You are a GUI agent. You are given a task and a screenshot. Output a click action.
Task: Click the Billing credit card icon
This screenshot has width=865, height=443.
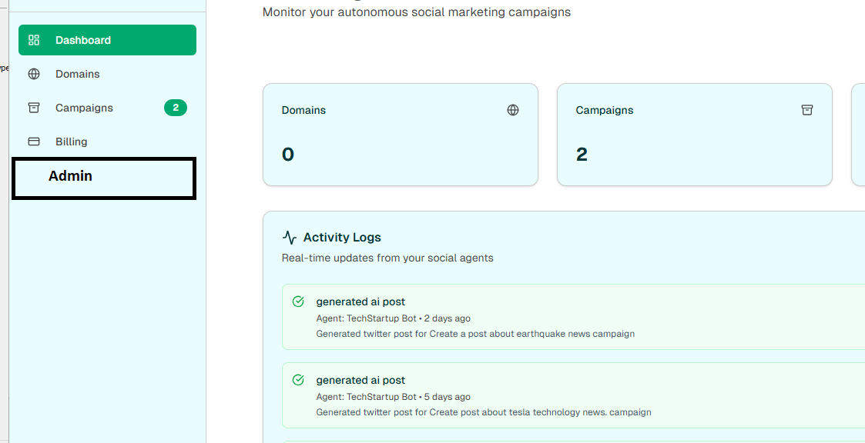click(x=34, y=142)
